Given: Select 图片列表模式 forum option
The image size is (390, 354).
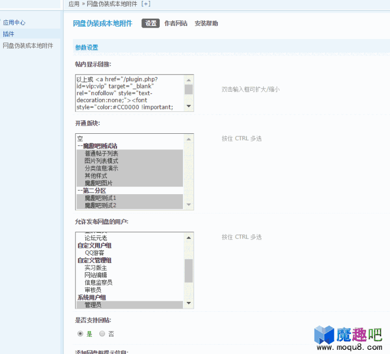Looking at the screenshot, I should (129, 161).
